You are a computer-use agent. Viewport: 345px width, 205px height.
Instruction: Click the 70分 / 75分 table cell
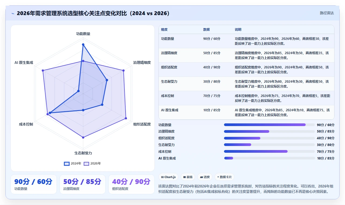(212, 96)
